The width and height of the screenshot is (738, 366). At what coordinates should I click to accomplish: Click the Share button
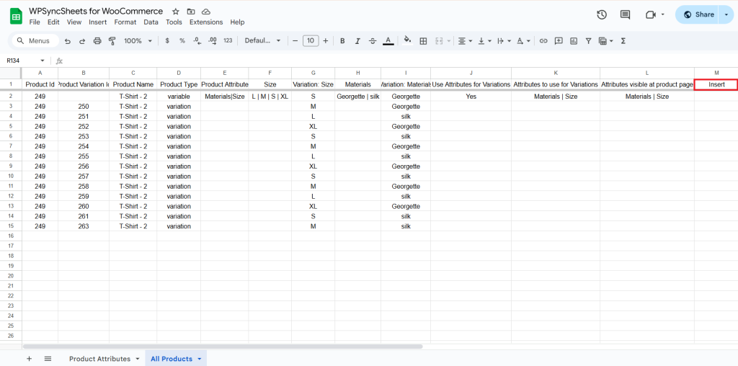[698, 14]
